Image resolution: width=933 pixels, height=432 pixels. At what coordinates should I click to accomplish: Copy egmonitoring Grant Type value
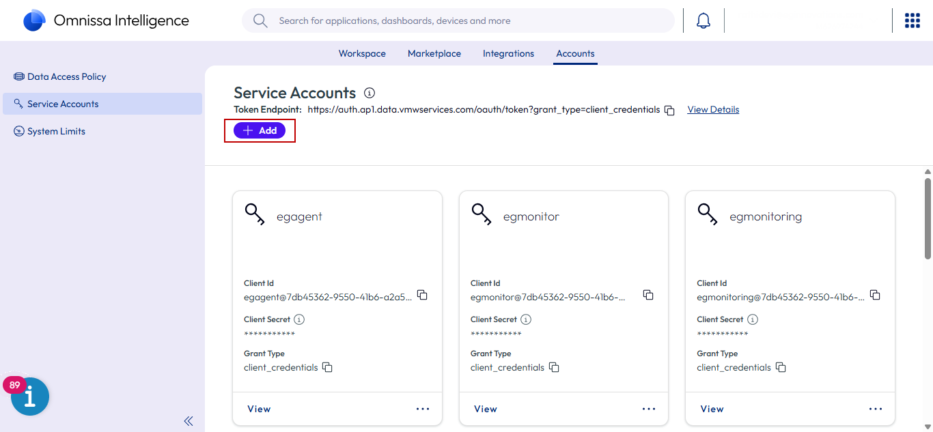point(781,367)
